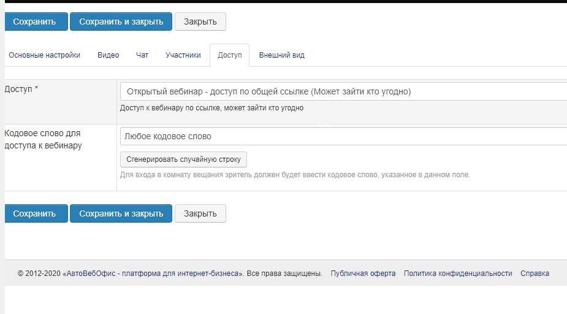Open the Публичная оферта link

pos(363,274)
